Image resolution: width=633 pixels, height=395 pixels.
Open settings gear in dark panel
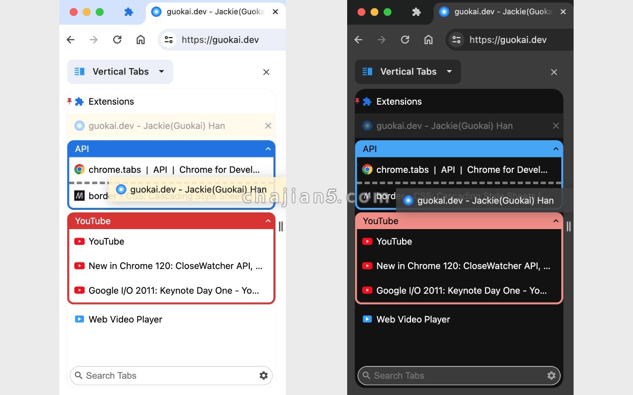tap(551, 376)
